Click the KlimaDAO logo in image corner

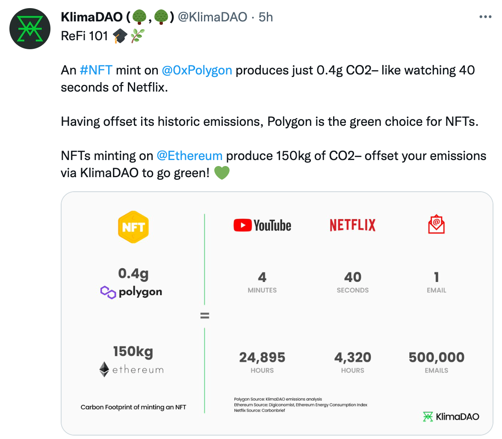451,416
